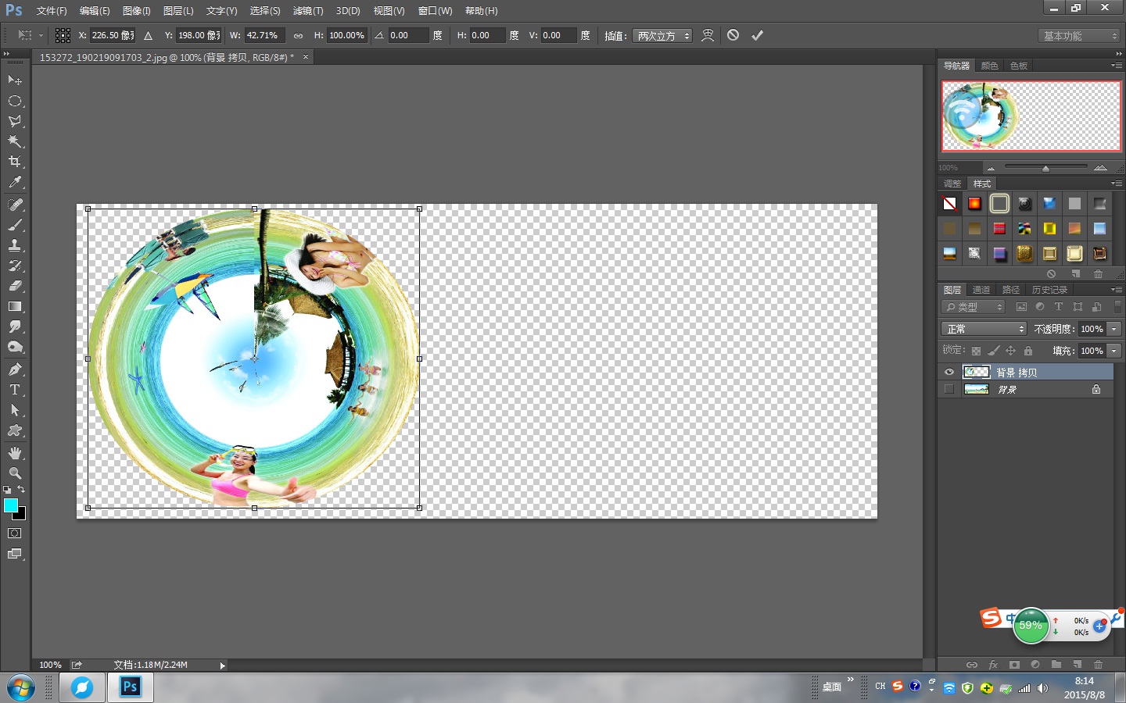Screen dimensions: 1126x703
Task: Select the Hand tool
Action: (x=15, y=453)
